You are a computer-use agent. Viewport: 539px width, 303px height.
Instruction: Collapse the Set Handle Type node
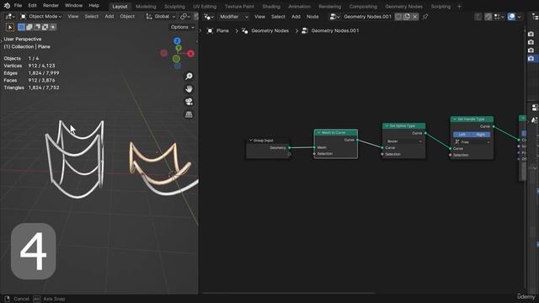point(455,119)
